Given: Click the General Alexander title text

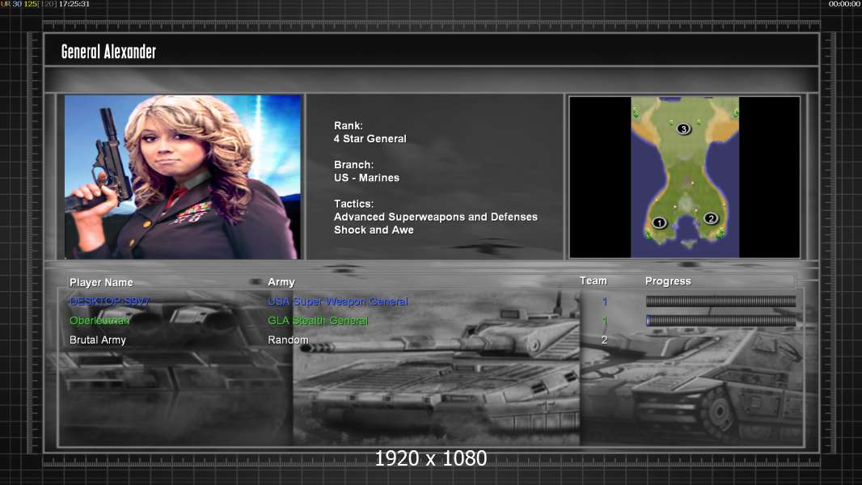Looking at the screenshot, I should (x=109, y=52).
